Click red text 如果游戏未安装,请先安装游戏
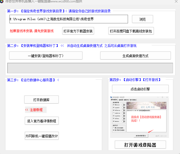The image size is (180, 154). pyautogui.click(x=32, y=31)
